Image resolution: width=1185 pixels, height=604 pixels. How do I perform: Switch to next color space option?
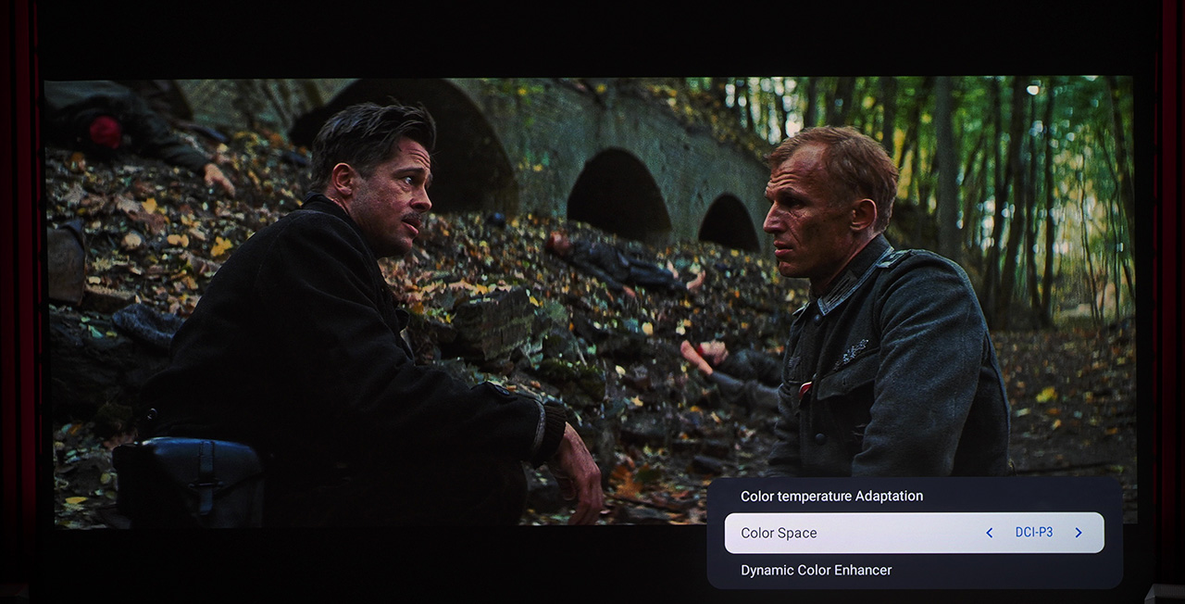point(1079,533)
